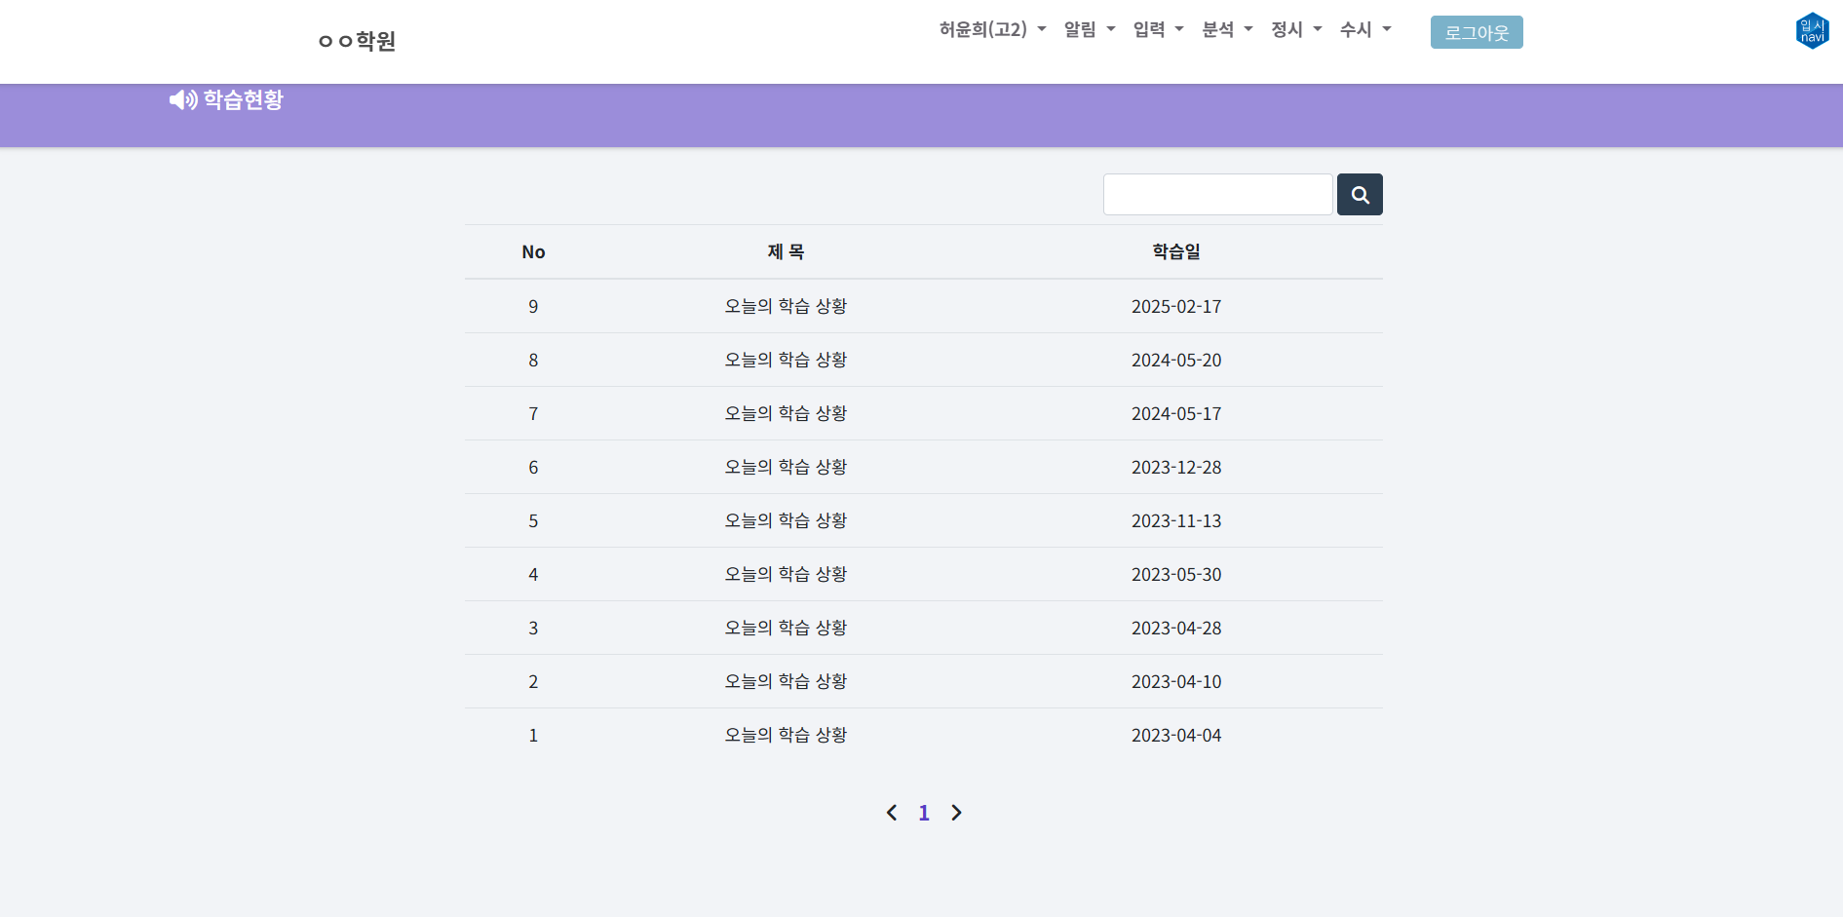This screenshot has width=1843, height=917.
Task: Open the 허윤희(고2) user dropdown
Action: (x=991, y=30)
